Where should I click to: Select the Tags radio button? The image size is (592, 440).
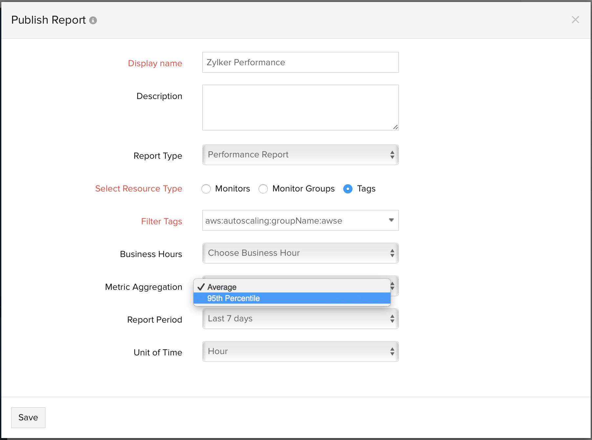348,189
